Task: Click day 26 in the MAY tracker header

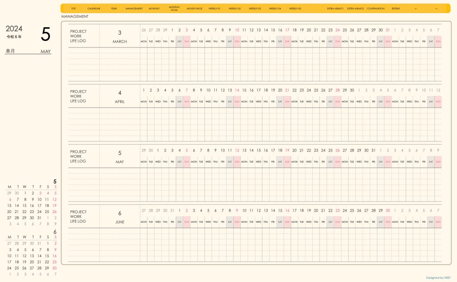Action: [x=337, y=150]
